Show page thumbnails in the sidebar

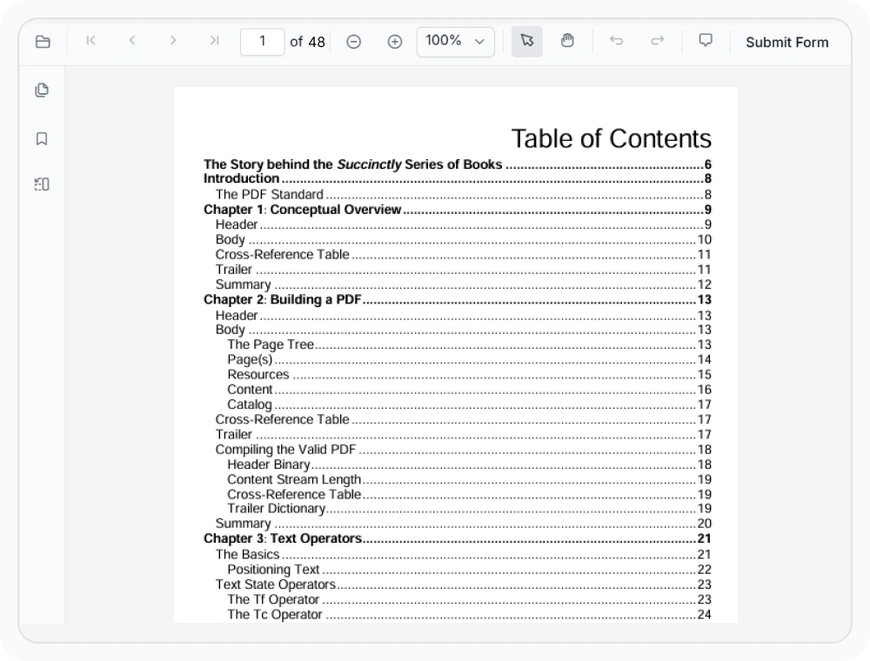coord(42,90)
